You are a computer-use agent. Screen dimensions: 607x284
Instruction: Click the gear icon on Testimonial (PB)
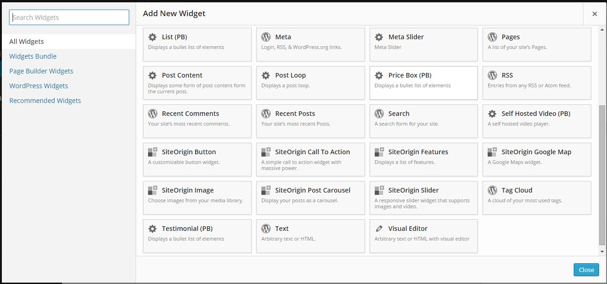point(152,229)
